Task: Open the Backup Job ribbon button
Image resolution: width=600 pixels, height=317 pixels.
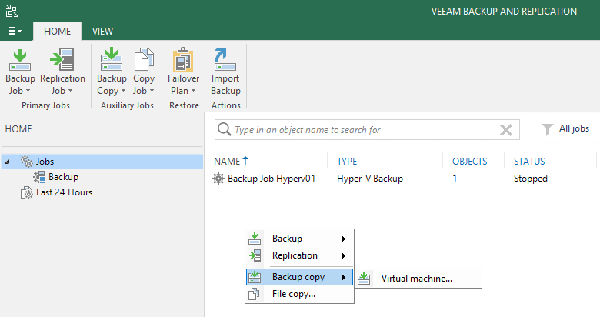Action: tap(20, 72)
